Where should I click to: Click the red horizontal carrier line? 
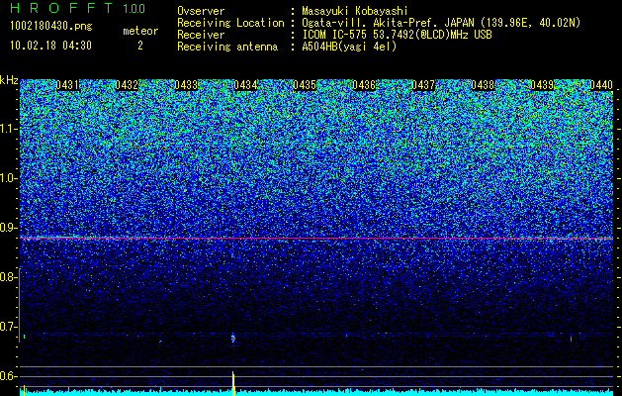point(316,238)
